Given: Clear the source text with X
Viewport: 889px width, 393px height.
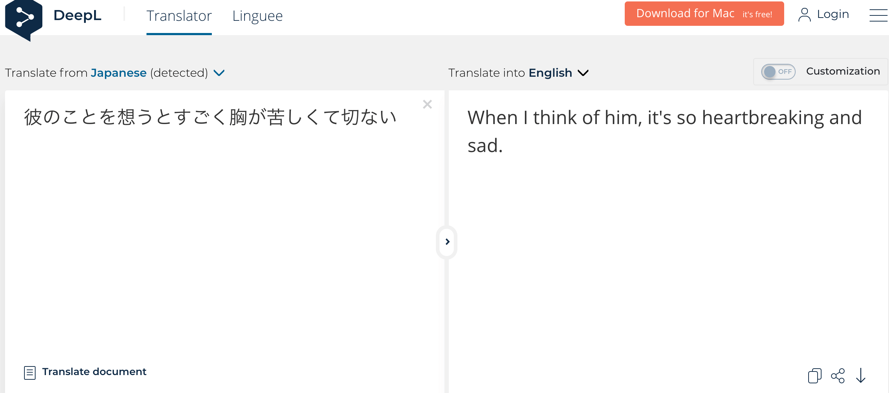Looking at the screenshot, I should tap(427, 104).
